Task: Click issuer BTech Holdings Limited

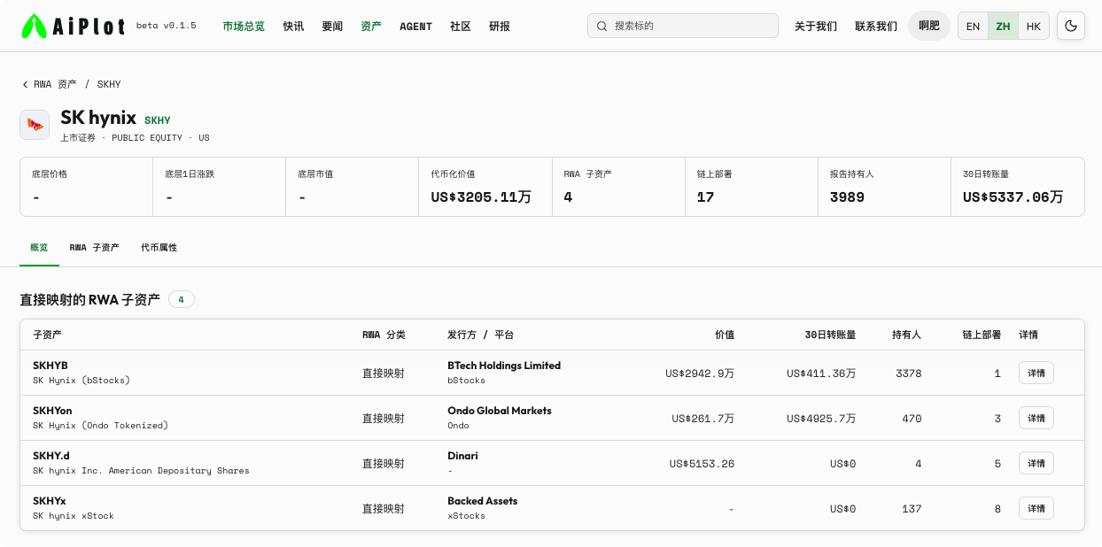Action: click(504, 366)
